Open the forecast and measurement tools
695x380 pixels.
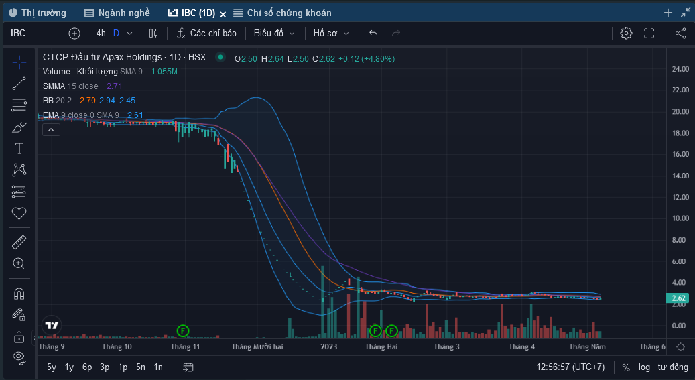coord(19,192)
